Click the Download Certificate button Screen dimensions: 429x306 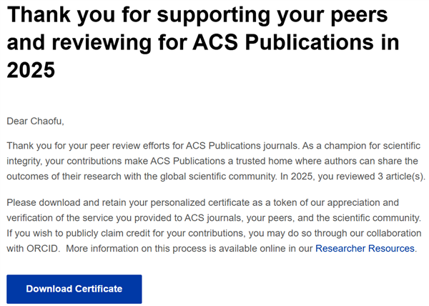point(74,289)
